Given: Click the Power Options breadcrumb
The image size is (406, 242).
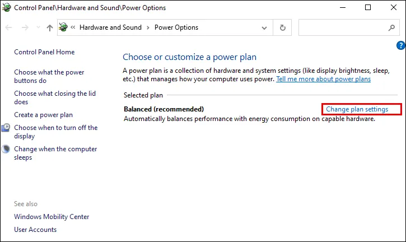Looking at the screenshot, I should pyautogui.click(x=176, y=27).
